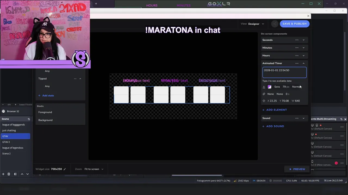Click the HOURS label in the top window
348x195 pixels.
[152, 5]
